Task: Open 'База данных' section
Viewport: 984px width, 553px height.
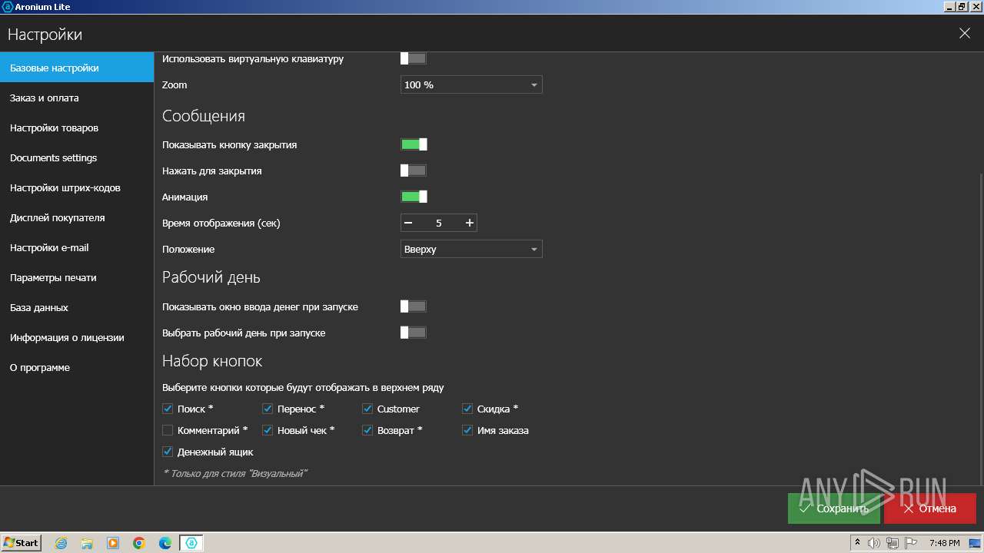Action: click(x=77, y=307)
